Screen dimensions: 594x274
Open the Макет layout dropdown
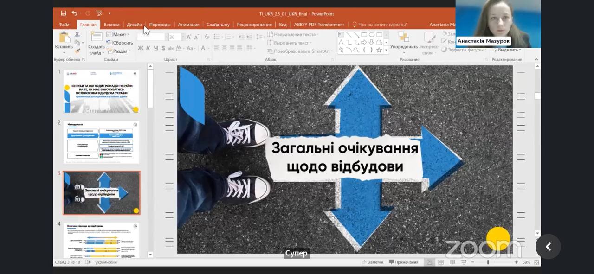click(119, 34)
